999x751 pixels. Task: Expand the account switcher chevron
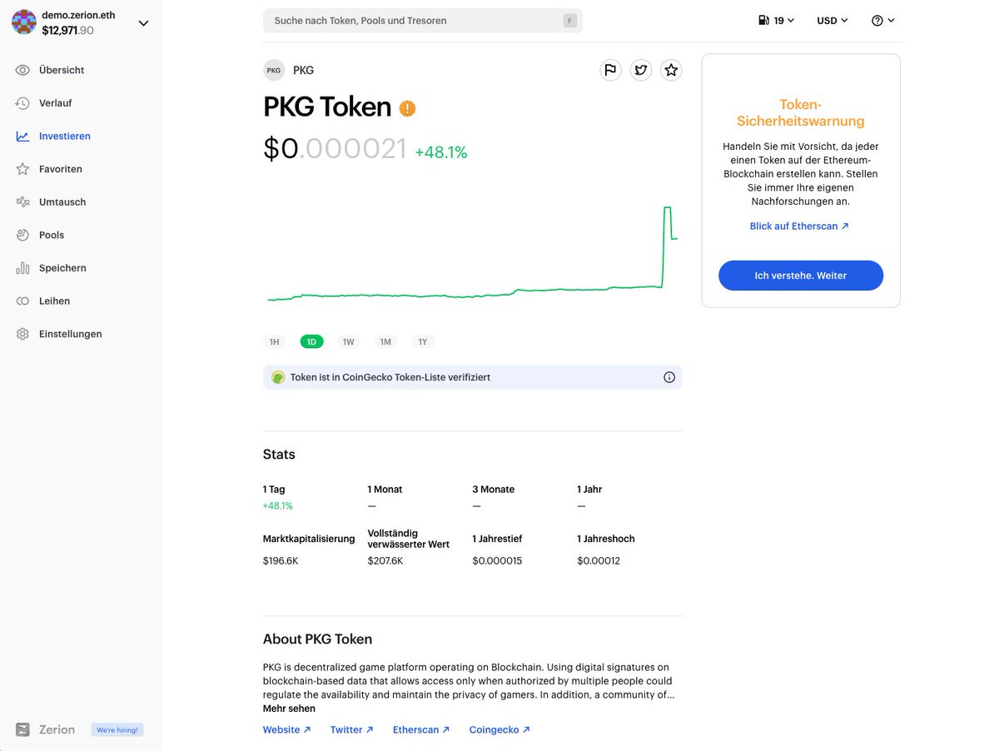(x=143, y=23)
